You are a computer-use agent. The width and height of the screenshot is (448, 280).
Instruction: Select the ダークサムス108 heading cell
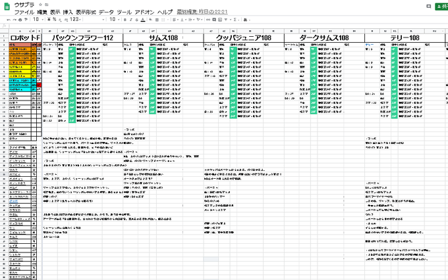[324, 37]
